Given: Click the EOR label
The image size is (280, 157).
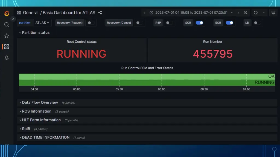Looking at the screenshot, I should (x=218, y=23).
